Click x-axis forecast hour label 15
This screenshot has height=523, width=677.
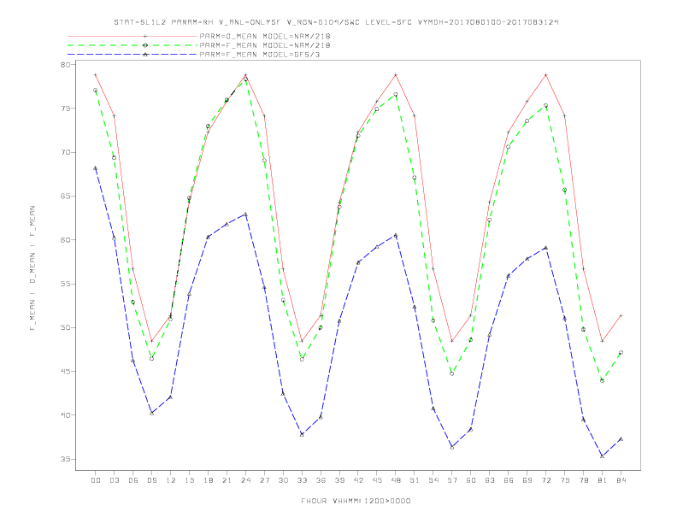point(189,480)
